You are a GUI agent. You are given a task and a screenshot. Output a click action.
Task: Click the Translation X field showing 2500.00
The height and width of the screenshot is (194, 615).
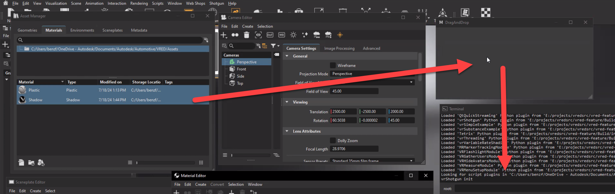click(x=344, y=112)
